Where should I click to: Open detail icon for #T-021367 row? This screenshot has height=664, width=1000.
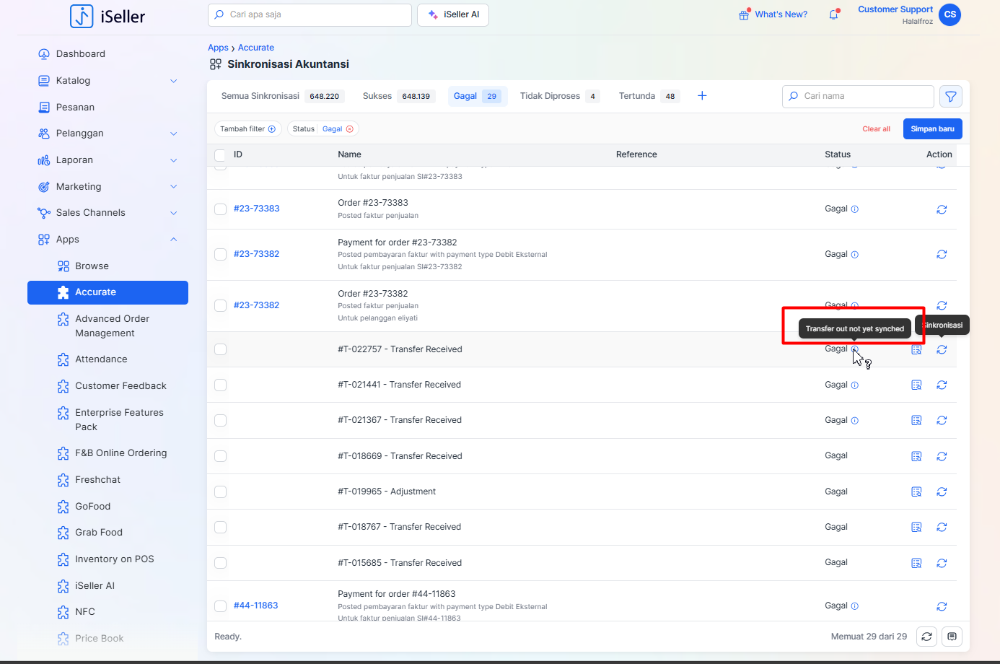coord(916,421)
